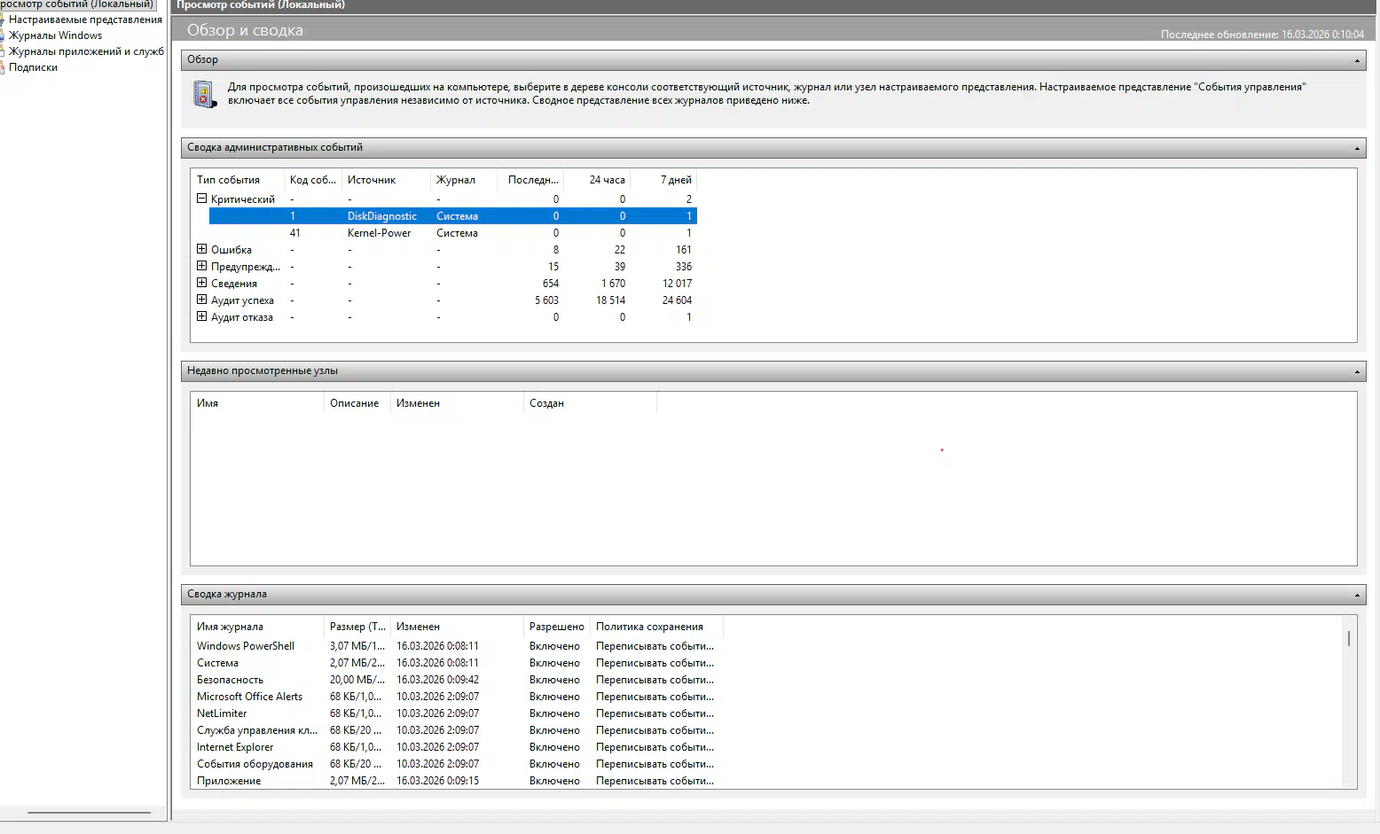Expand the Ошибка event type row
1380x834 pixels.
[x=201, y=249]
